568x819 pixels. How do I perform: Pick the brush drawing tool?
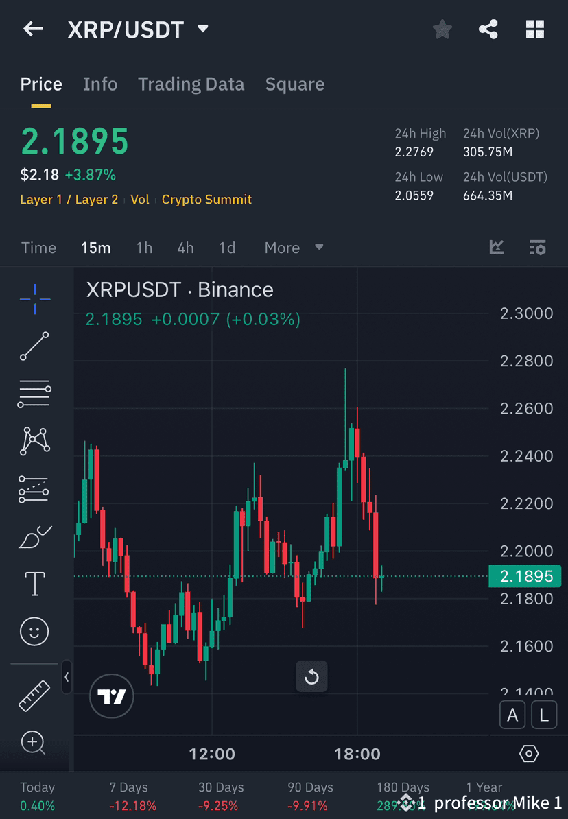pyautogui.click(x=34, y=536)
